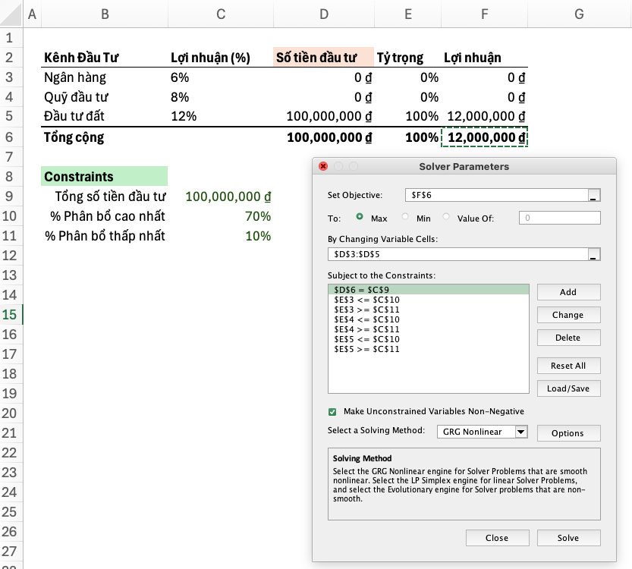Open the Solving Method dropdown arrow

click(x=520, y=432)
